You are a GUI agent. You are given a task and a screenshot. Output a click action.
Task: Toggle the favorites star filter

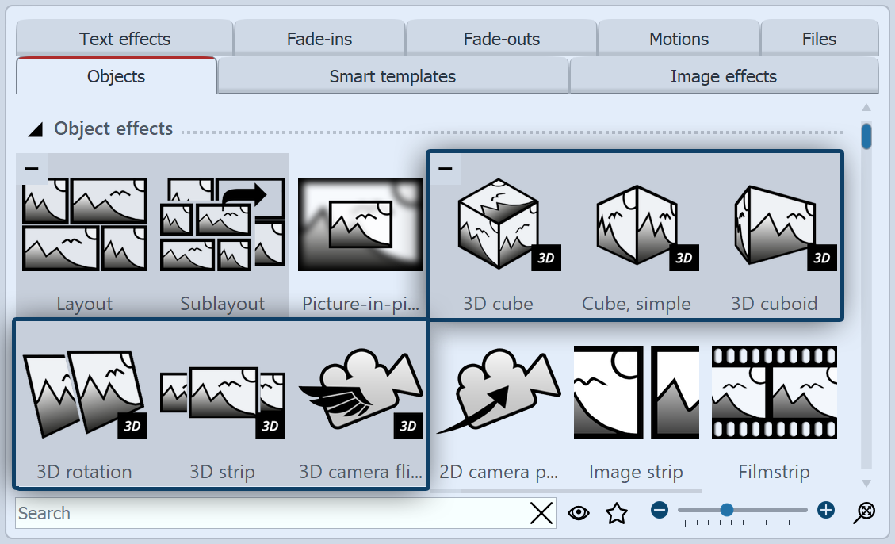[x=616, y=513]
